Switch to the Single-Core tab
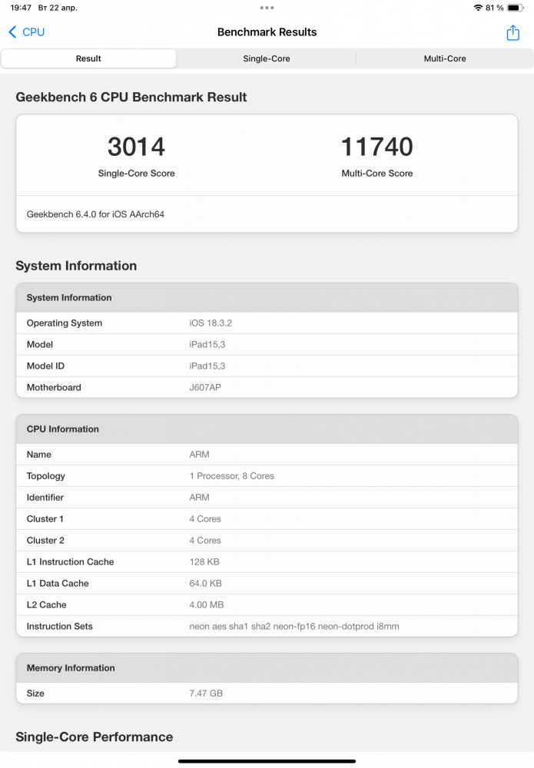This screenshot has height=768, width=534. tap(267, 58)
